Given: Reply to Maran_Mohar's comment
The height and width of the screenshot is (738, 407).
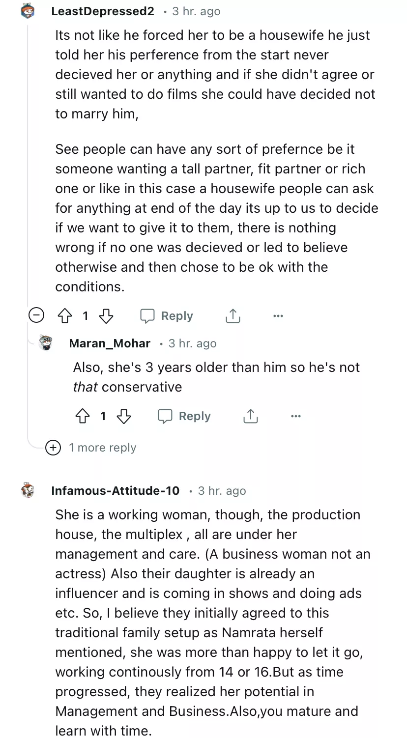Looking at the screenshot, I should (184, 416).
